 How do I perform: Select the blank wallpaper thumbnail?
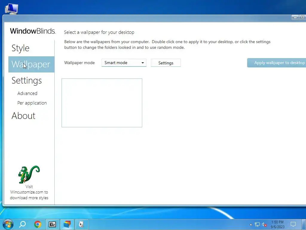[x=102, y=103]
